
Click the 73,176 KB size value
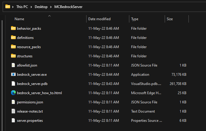pos(179,75)
